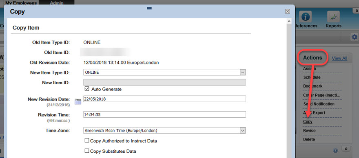This screenshot has width=359, height=158.
Task: Click the blue help question icon
Action: point(336,150)
